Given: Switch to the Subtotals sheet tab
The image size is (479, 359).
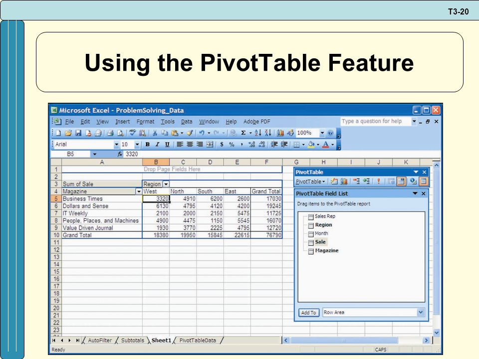Looking at the screenshot, I should (x=132, y=340).
